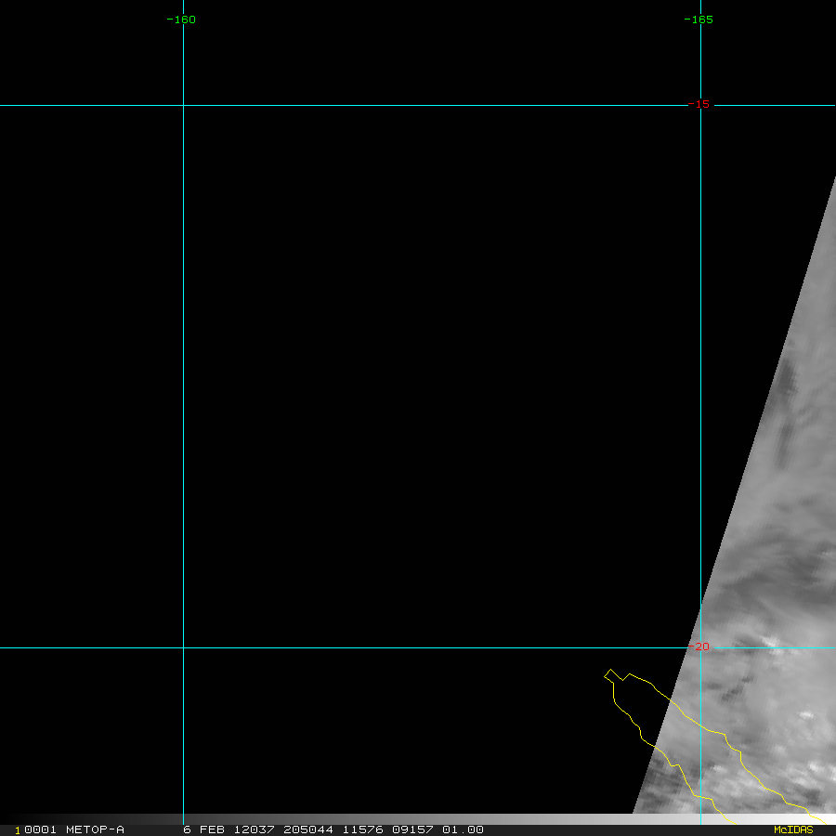The width and height of the screenshot is (836, 836).
Task: Click the yellow coastline outline's northwest tip
Action: 609,671
